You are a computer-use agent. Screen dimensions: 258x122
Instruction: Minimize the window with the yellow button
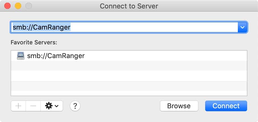pyautogui.click(x=18, y=6)
